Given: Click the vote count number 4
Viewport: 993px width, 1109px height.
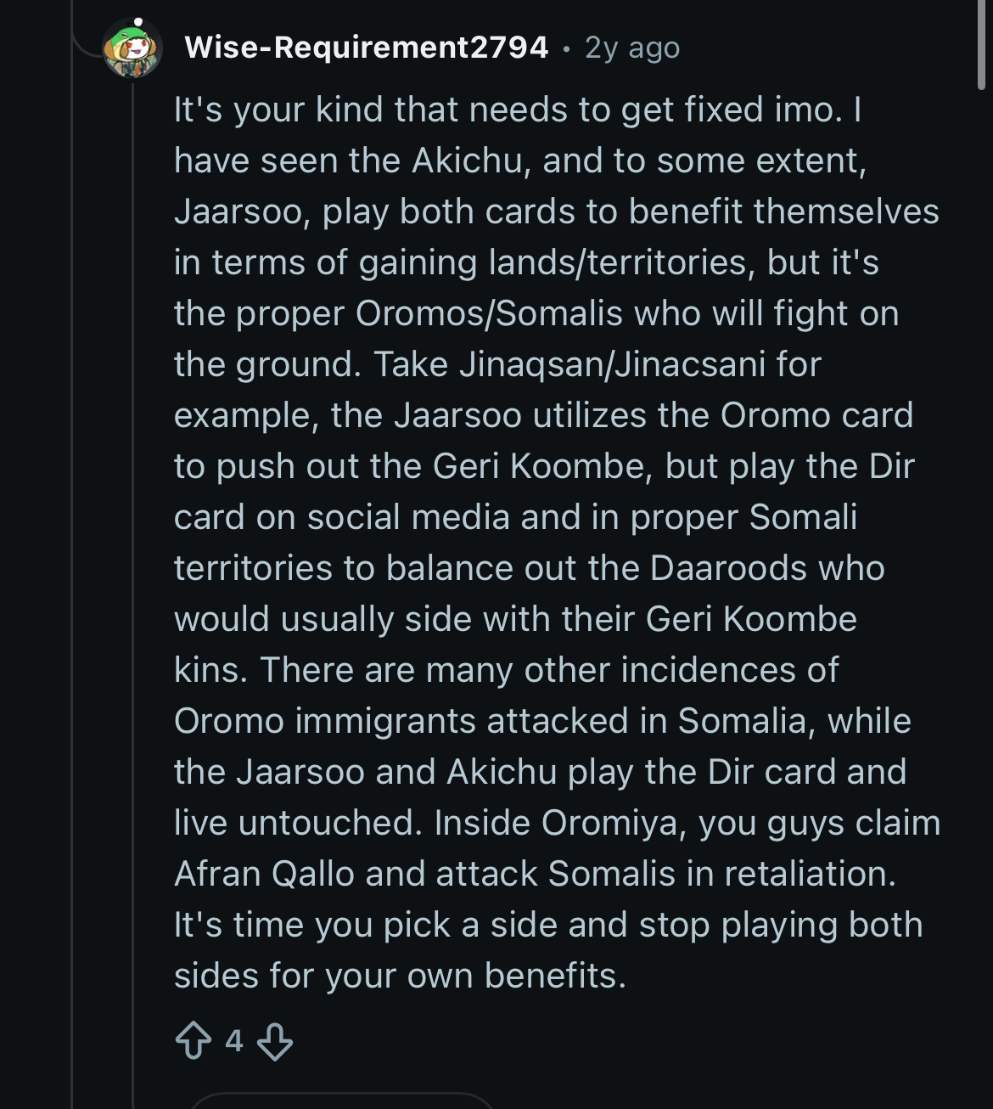Looking at the screenshot, I should point(234,1041).
